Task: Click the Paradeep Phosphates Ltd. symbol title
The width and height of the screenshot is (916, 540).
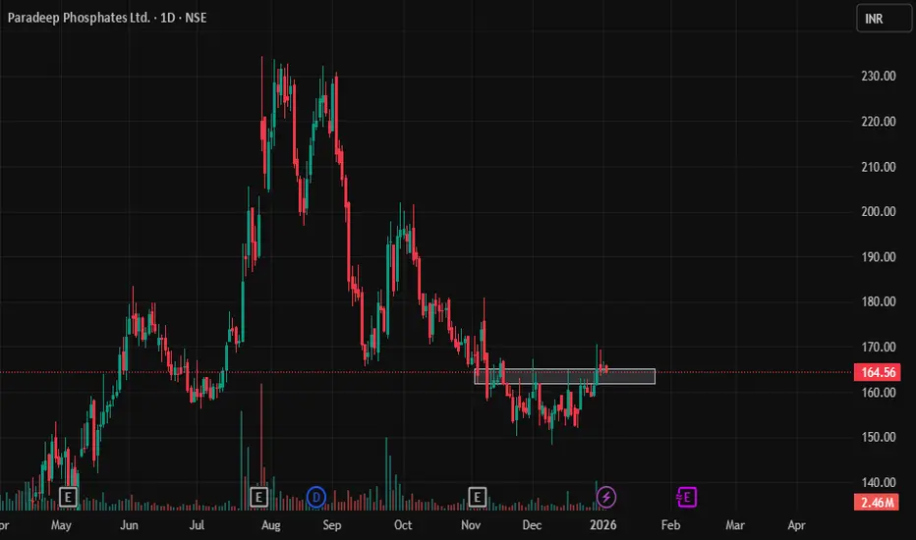Action: (79, 18)
